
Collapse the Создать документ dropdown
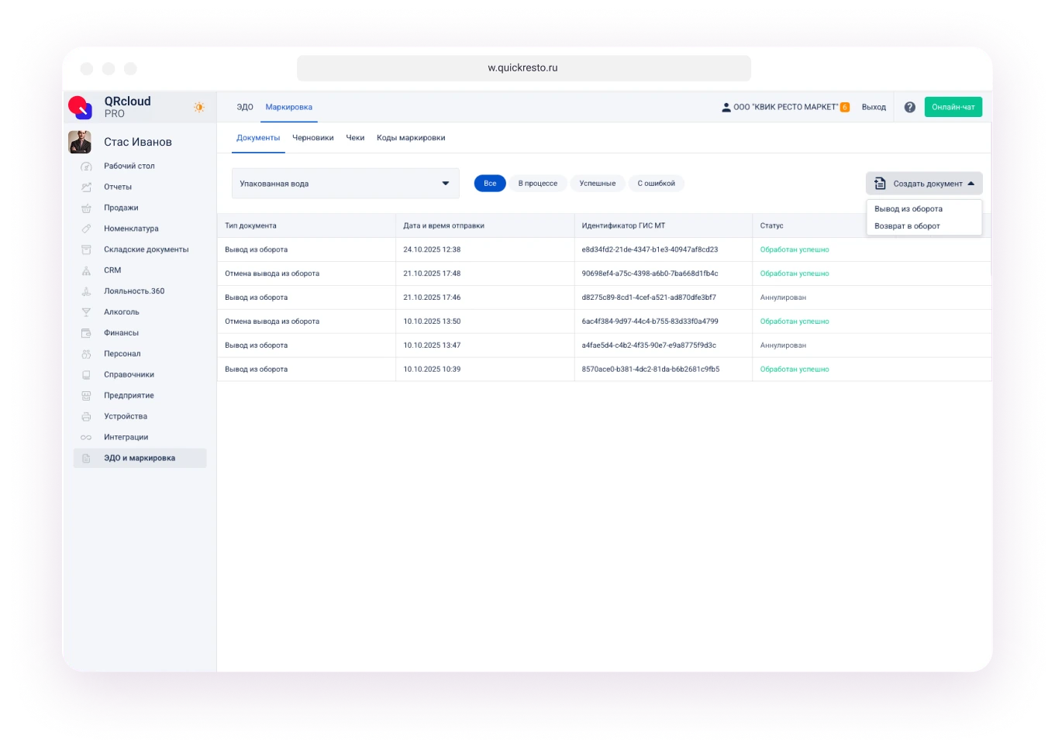(924, 184)
